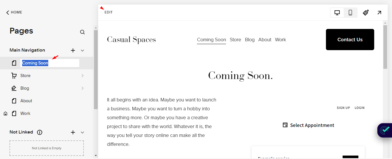The width and height of the screenshot is (392, 159).
Task: Click the page icon beside About
Action: tap(14, 101)
